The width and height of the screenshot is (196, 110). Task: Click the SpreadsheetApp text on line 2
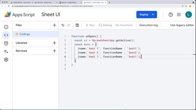103,40
